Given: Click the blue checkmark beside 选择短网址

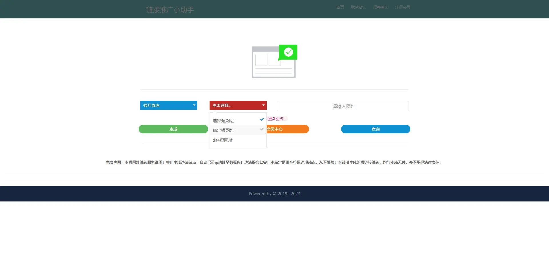Looking at the screenshot, I should (262, 119).
